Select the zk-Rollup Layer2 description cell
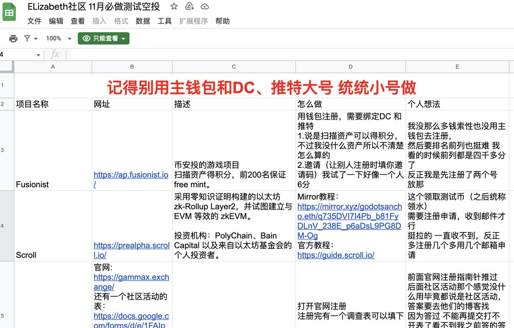 (x=234, y=226)
